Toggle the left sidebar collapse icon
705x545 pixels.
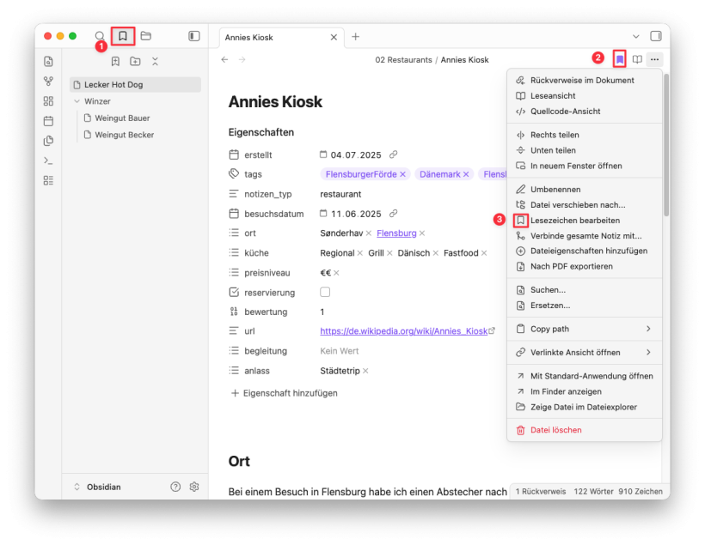(x=194, y=36)
